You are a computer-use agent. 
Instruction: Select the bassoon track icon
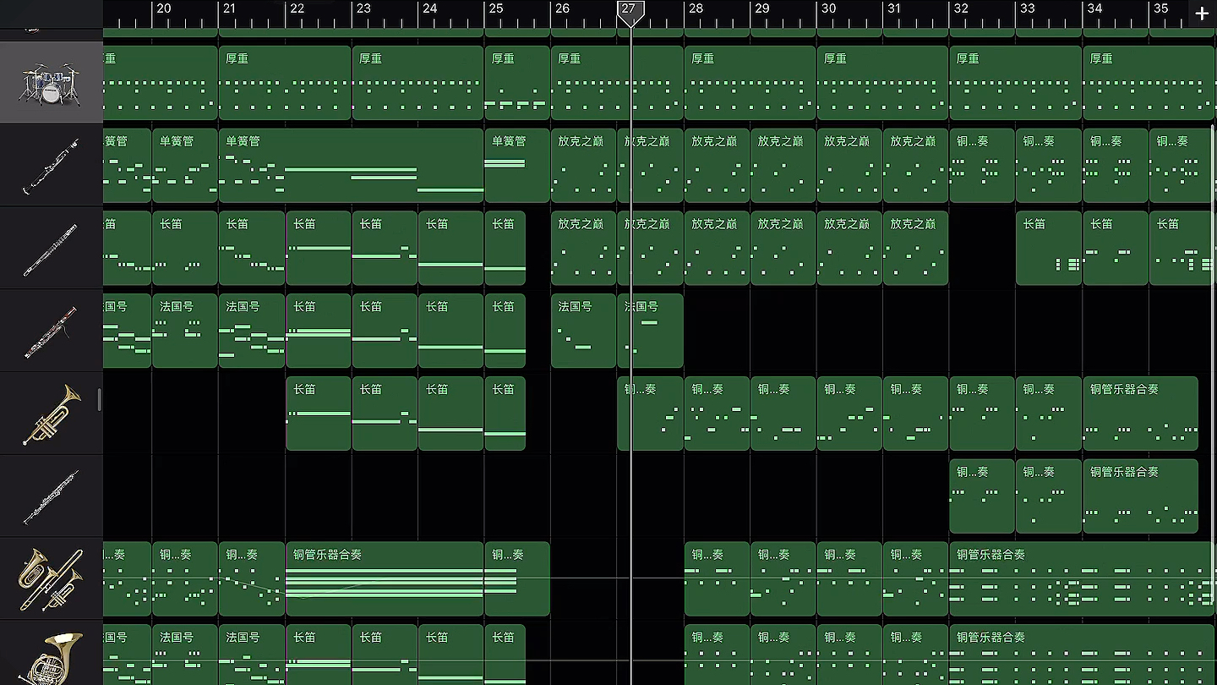point(51,332)
